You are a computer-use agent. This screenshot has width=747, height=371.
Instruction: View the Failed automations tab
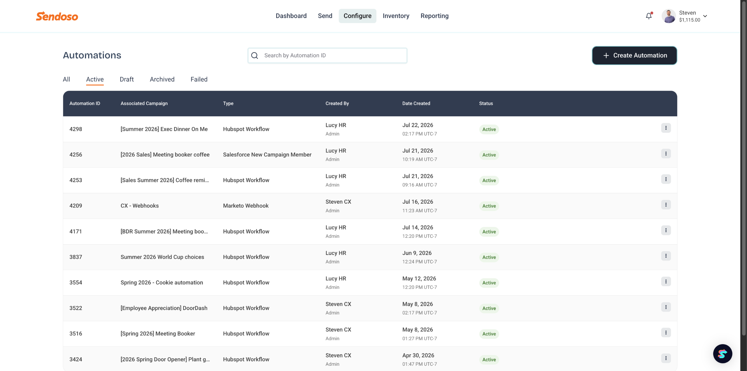[x=199, y=79]
